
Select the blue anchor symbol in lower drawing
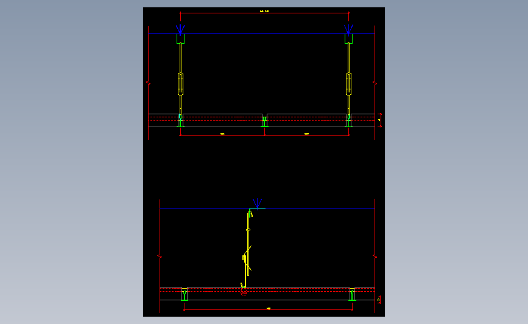257,204
